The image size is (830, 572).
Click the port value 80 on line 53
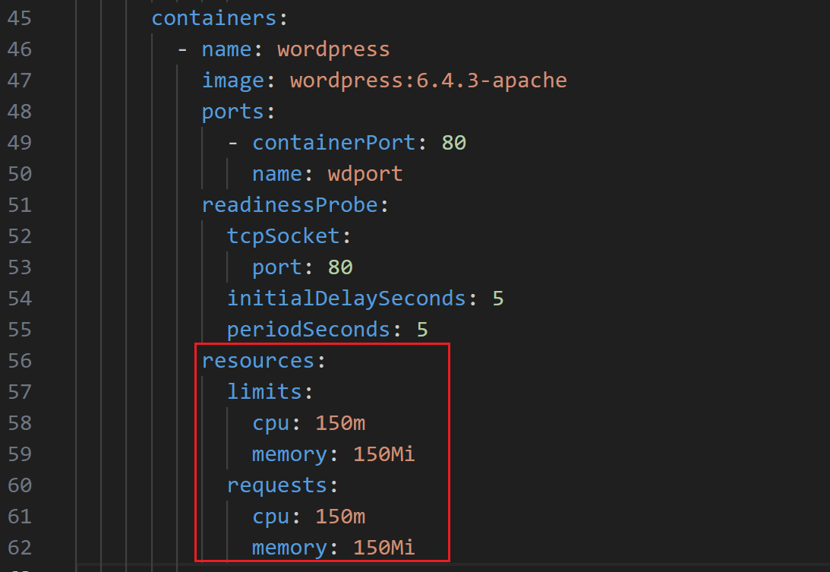(340, 267)
